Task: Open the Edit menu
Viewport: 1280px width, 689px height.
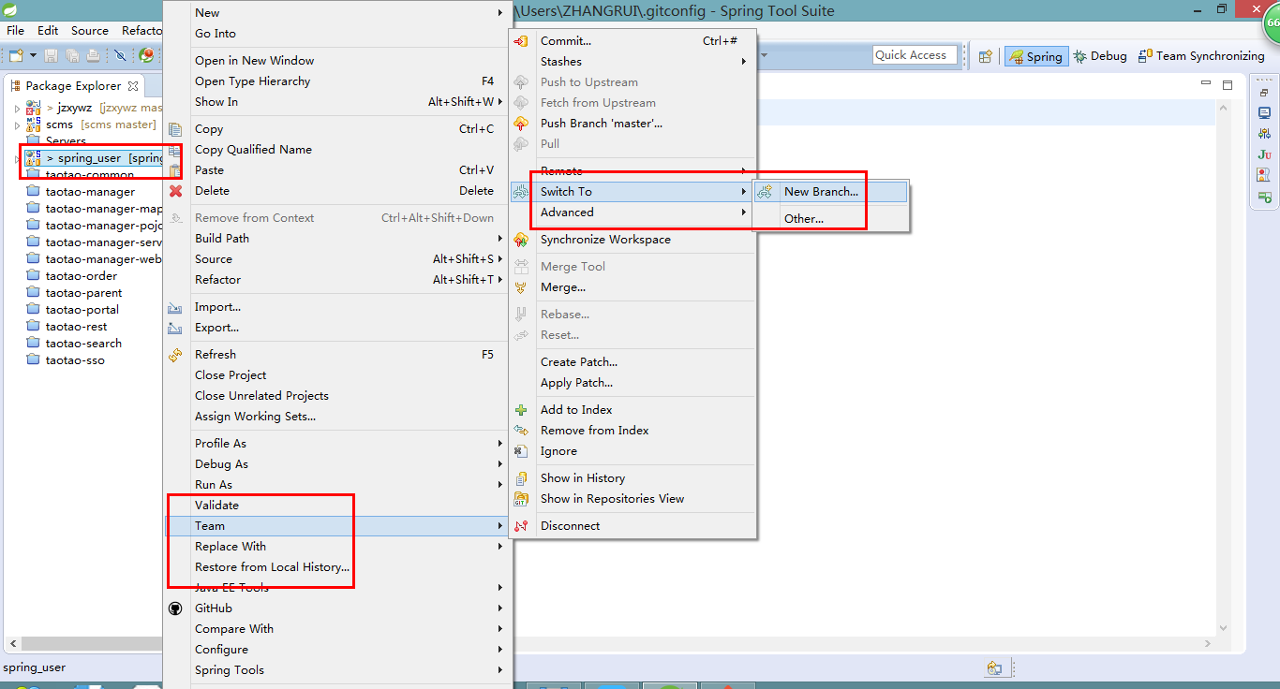Action: [48, 31]
